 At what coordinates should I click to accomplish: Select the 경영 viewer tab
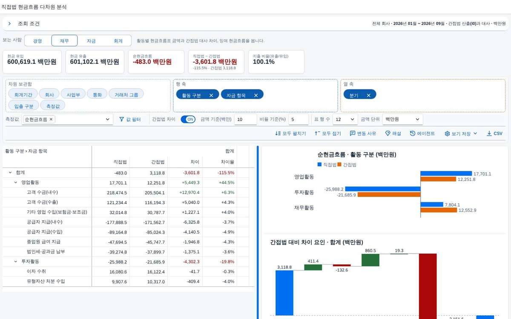(38, 41)
